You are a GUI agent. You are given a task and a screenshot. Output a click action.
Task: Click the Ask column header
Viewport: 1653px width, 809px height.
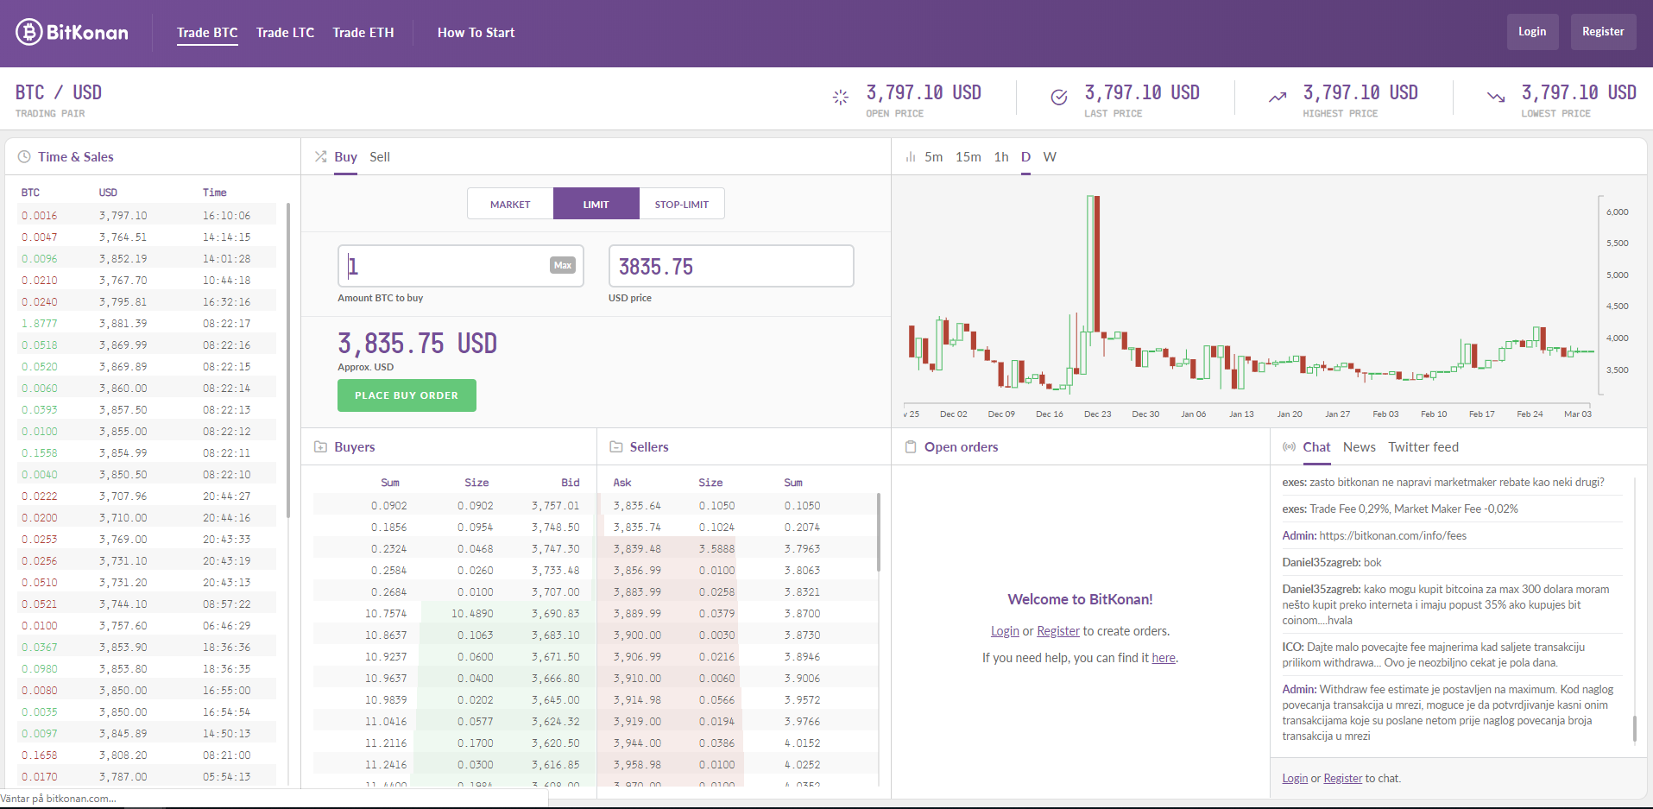click(622, 483)
